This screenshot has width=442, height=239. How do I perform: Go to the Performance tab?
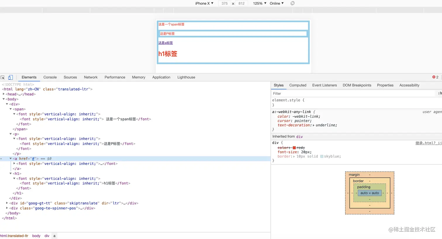tap(115, 77)
